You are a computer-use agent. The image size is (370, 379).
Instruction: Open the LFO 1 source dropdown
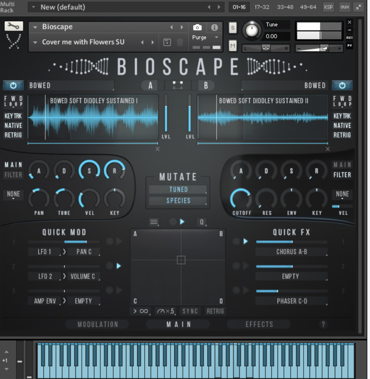pos(45,252)
